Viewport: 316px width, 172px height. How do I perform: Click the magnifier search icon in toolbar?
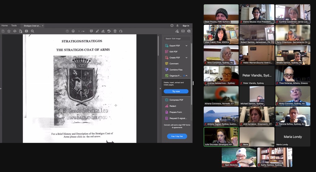coord(33,31)
